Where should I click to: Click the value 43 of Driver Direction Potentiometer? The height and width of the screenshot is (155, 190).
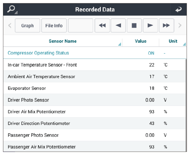click(152, 123)
